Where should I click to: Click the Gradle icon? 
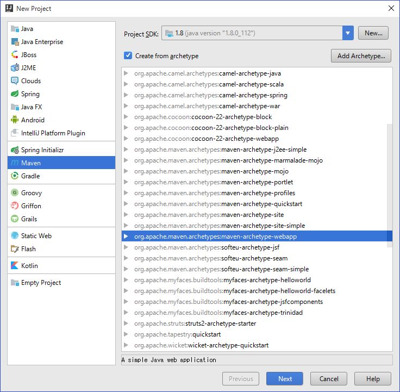(x=15, y=176)
